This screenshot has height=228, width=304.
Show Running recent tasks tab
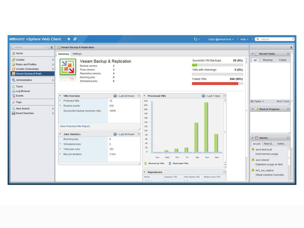[x=268, y=60]
